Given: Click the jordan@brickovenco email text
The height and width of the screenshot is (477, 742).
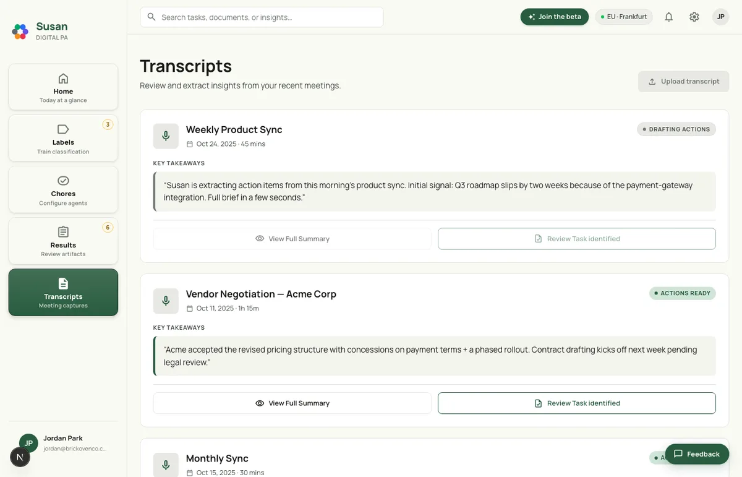Looking at the screenshot, I should (x=75, y=449).
